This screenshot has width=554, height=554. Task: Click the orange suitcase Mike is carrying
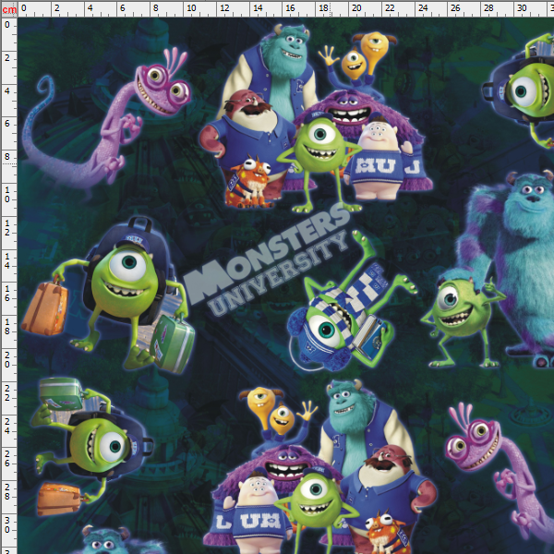[x=45, y=309]
